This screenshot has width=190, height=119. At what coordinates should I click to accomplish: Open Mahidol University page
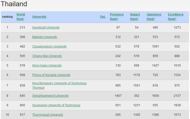click(45, 37)
